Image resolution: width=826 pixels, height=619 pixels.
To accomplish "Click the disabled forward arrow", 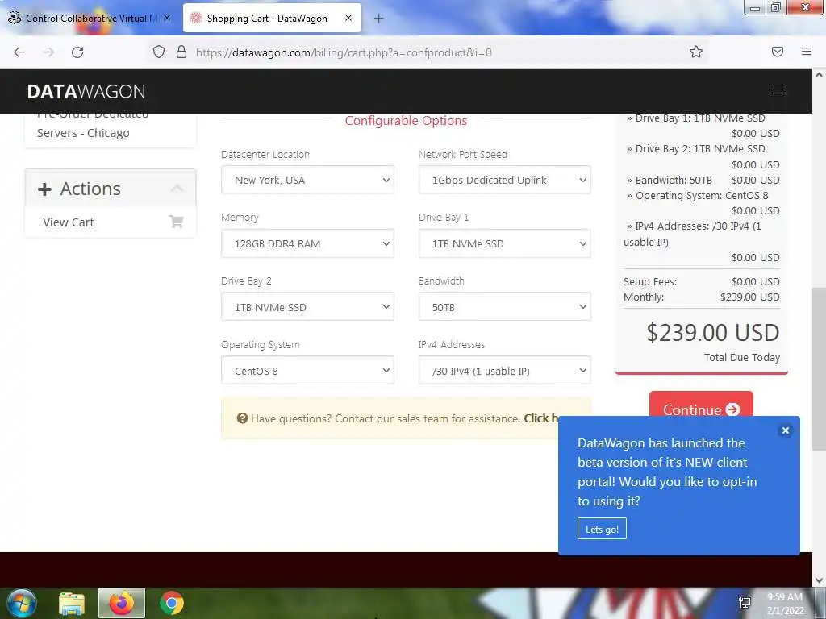I will click(48, 52).
